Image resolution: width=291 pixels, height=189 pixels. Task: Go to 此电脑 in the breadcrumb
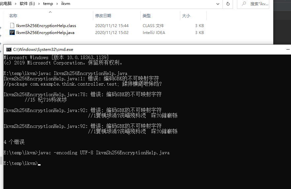pos(6,4)
